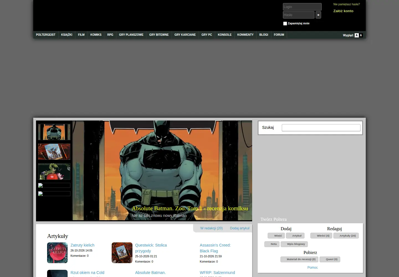Open the KSIĄŻKI section
Screen dimensions: 399x277
67,35
